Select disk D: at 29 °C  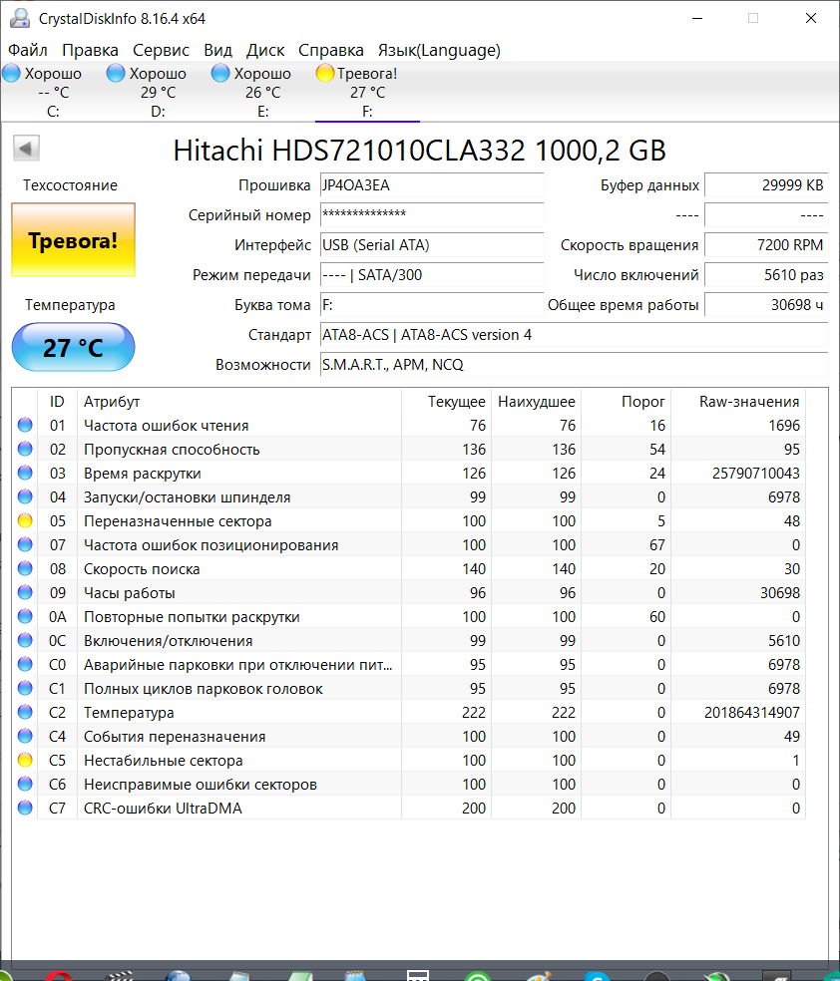point(158,92)
